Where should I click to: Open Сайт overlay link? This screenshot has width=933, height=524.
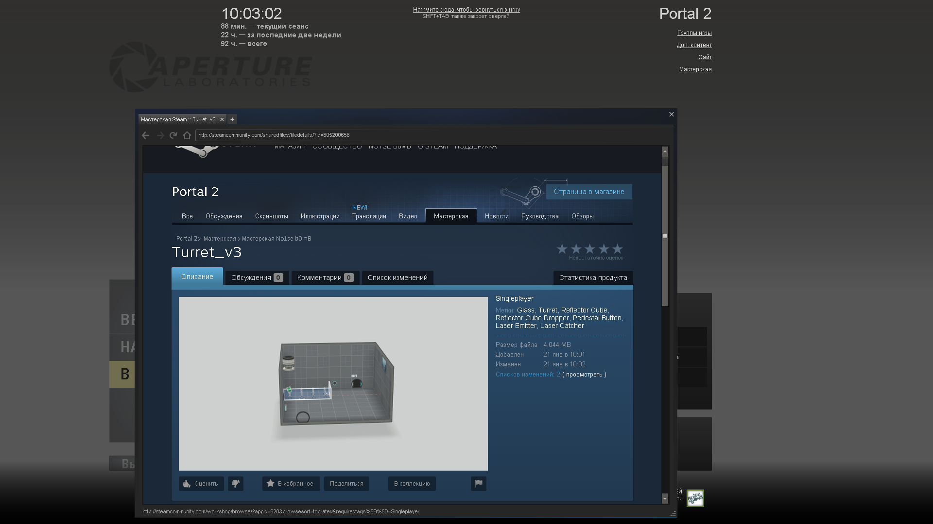pyautogui.click(x=705, y=57)
